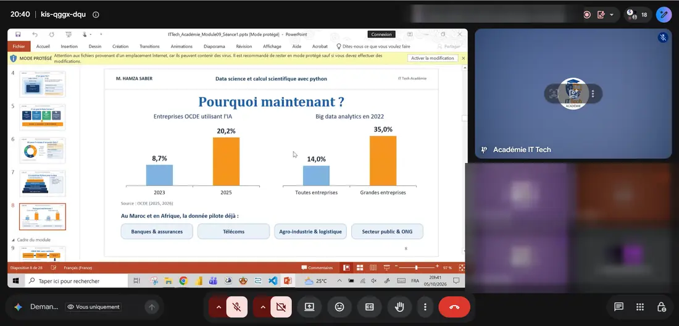Click the touch/mouse mode icon
This screenshot has height=326, width=679.
[x=85, y=34]
